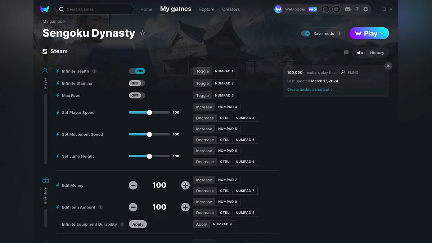
Task: Disable the Infinite Health cheat
Action: (137, 71)
